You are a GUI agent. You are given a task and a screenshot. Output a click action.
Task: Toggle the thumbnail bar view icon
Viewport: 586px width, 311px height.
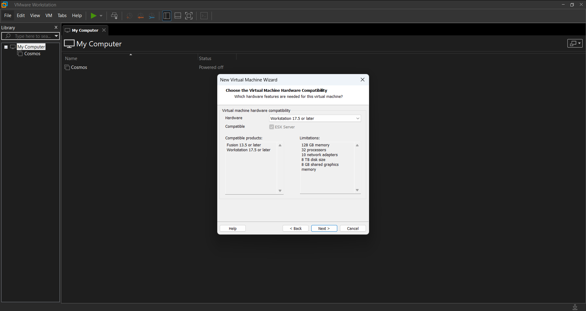pyautogui.click(x=178, y=16)
